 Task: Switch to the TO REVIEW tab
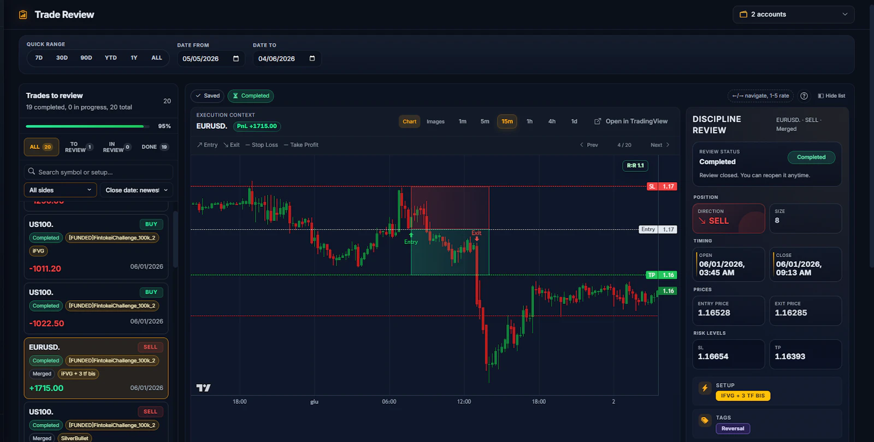(78, 147)
